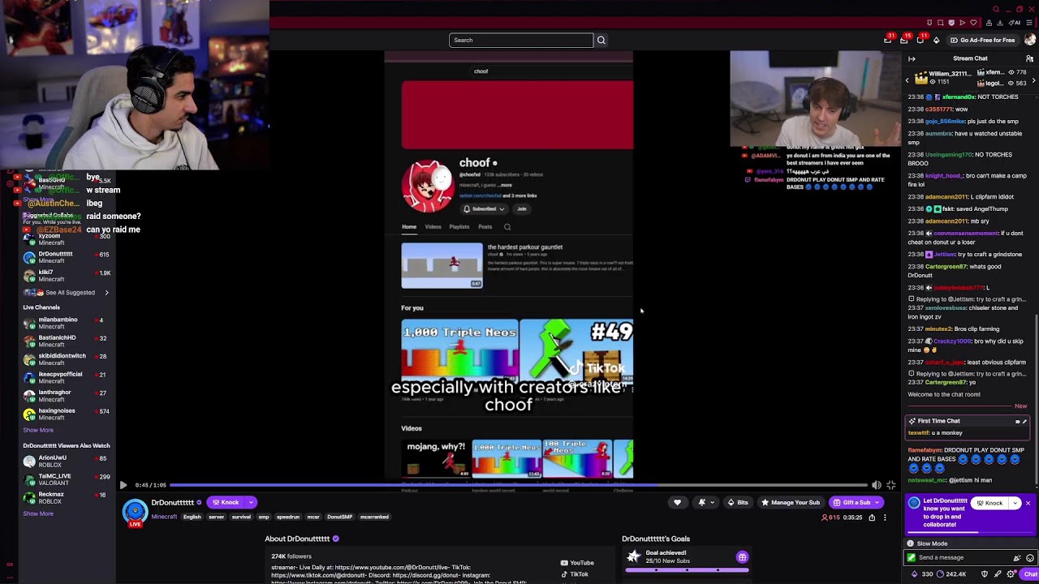Open the inbox icon with 31 badge
Image resolution: width=1039 pixels, height=584 pixels.
[888, 40]
